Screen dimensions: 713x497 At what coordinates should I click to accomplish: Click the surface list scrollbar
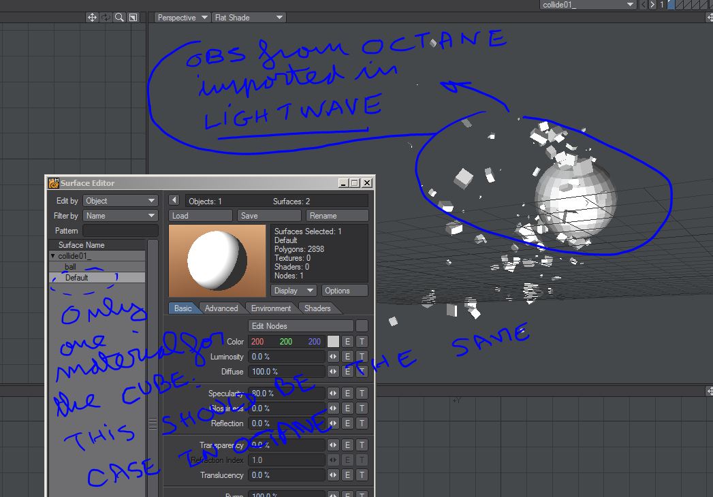pos(153,368)
